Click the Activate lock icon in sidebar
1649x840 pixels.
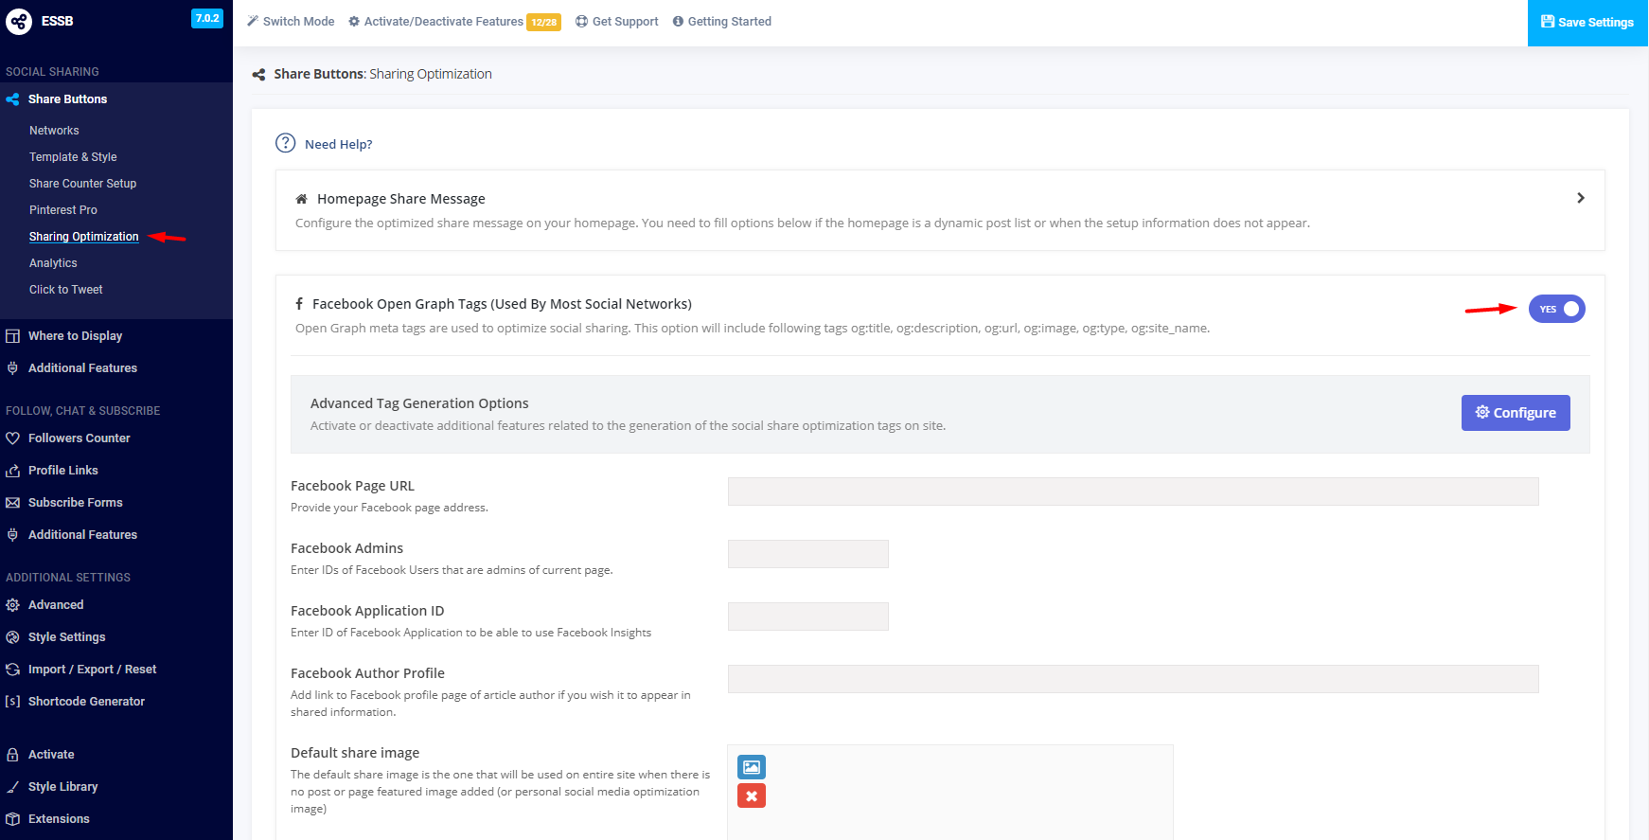pyautogui.click(x=13, y=755)
